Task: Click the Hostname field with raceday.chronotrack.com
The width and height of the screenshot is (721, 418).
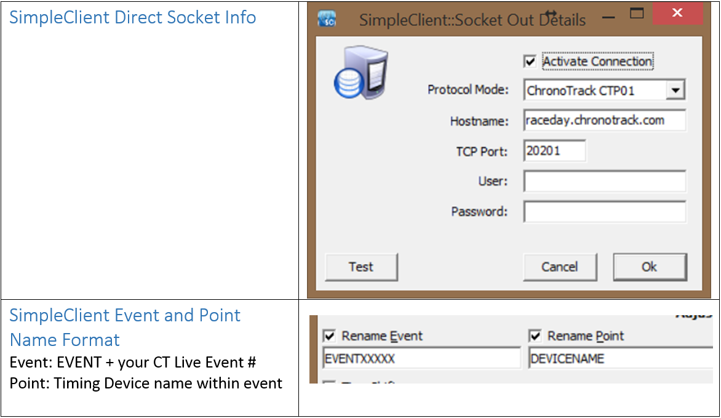Action: [605, 120]
